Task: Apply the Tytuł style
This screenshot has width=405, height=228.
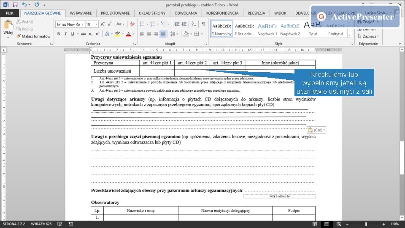Action: (313, 29)
